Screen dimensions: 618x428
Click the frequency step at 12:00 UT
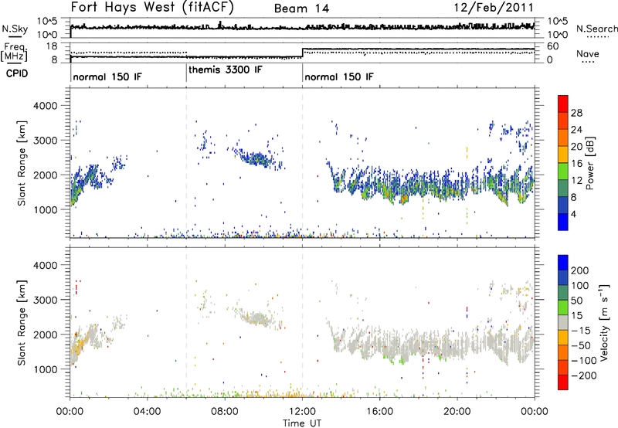(302, 53)
